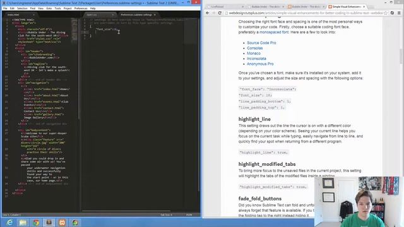
Task: Click the Tab Size indicator in status bar
Action: pyautogui.click(x=166, y=214)
